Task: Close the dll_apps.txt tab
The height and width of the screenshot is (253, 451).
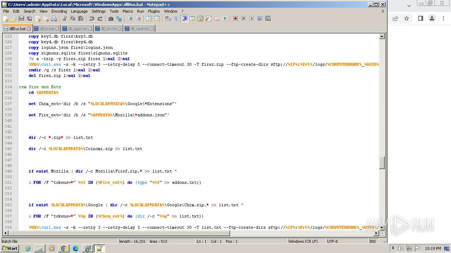Action: 90,29
